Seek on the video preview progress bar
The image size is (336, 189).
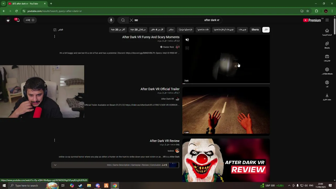tap(226, 83)
